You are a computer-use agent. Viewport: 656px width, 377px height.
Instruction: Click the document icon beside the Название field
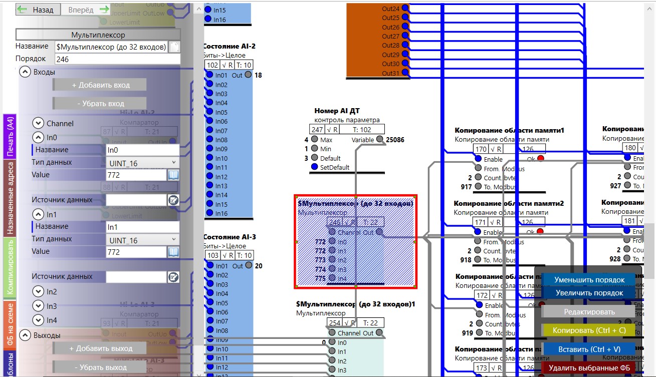pyautogui.click(x=174, y=47)
